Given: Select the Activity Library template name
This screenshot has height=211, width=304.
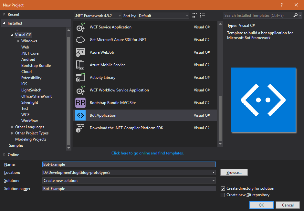Looking at the screenshot, I should coord(102,78).
